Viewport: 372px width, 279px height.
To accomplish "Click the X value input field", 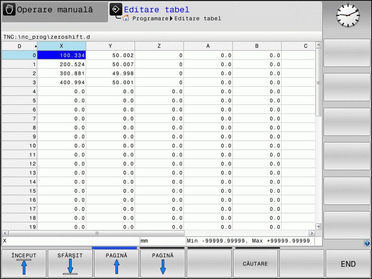I will point(71,241).
